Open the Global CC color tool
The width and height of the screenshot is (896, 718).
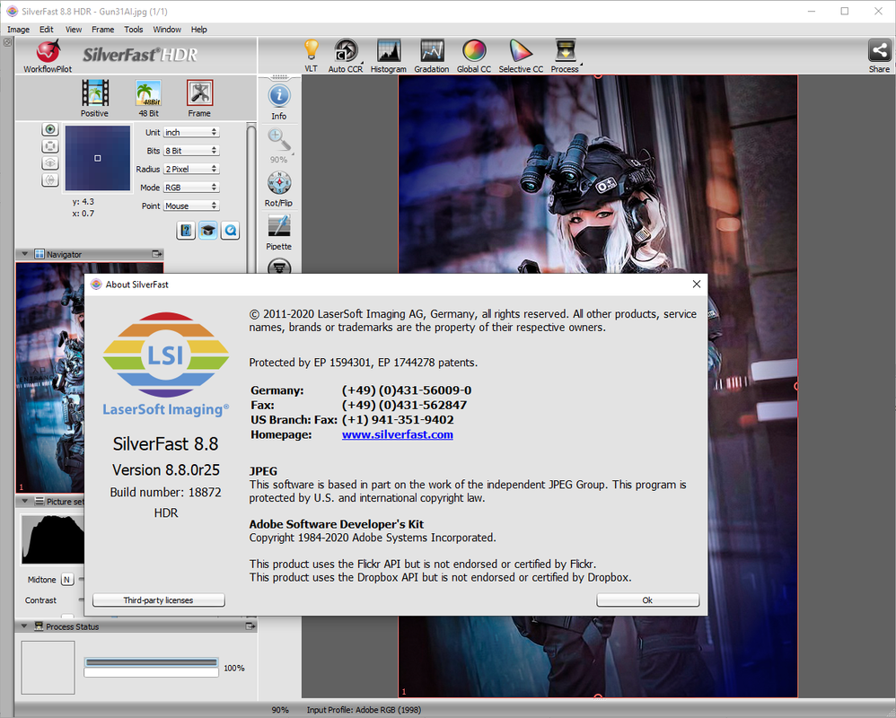(474, 55)
